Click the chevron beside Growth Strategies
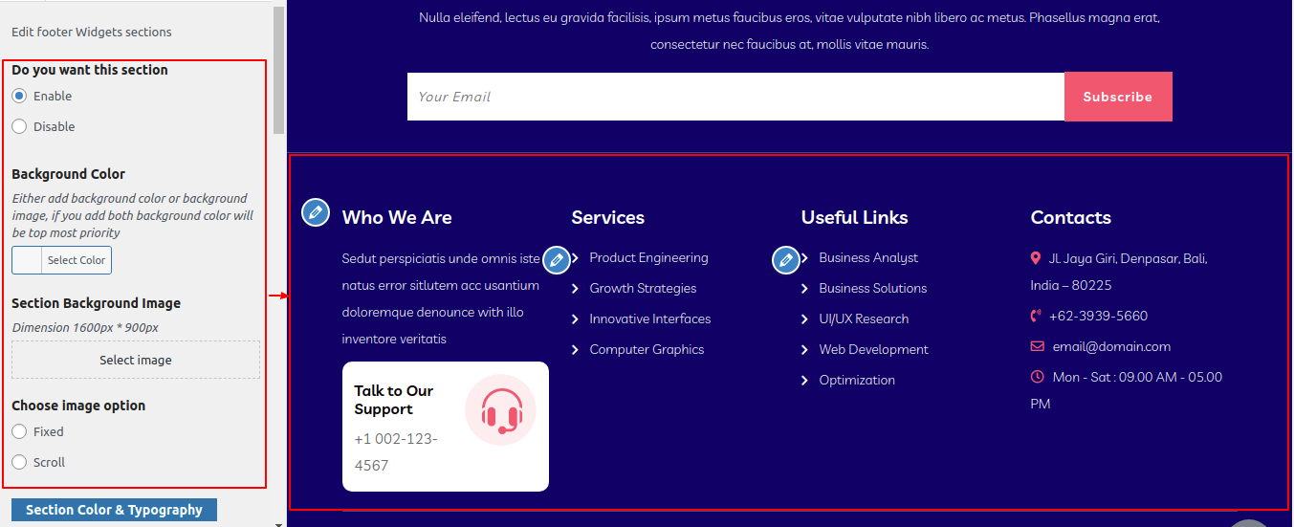This screenshot has height=527, width=1294. pos(575,289)
